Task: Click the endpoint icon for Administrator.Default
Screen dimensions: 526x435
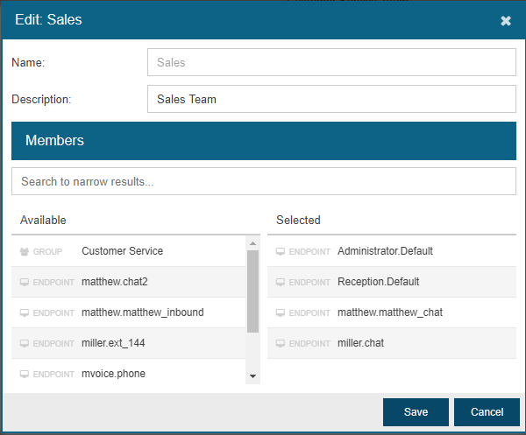Action: coord(281,251)
